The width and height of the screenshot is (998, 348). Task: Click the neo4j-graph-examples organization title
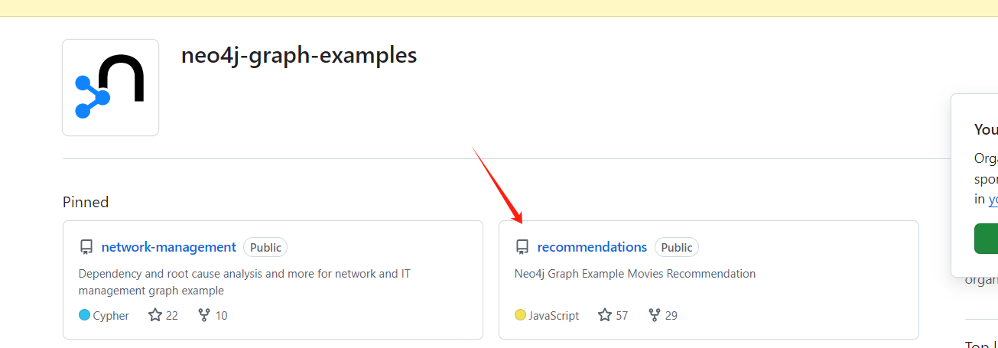(299, 56)
